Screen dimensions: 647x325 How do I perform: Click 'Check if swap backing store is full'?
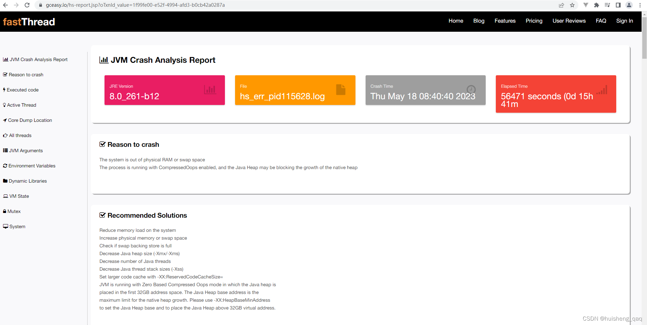(136, 246)
